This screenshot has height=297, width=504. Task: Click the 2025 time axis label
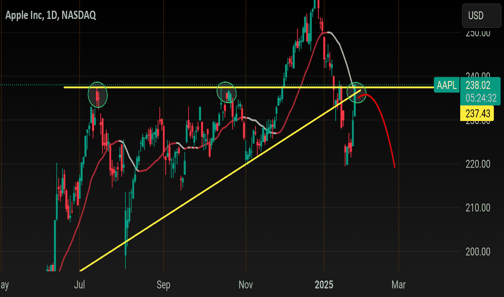point(324,285)
